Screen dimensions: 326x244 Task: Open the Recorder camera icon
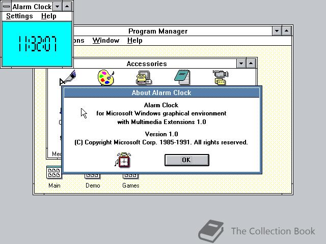(x=221, y=78)
